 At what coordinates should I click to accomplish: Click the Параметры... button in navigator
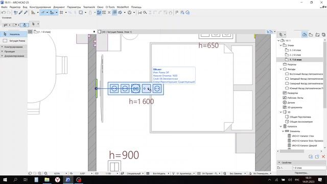pyautogui.click(x=301, y=173)
